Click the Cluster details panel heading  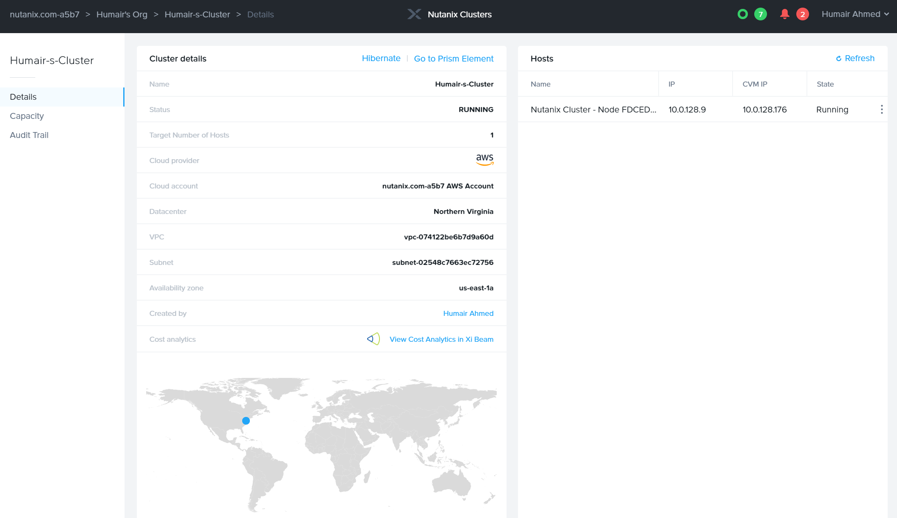click(178, 59)
